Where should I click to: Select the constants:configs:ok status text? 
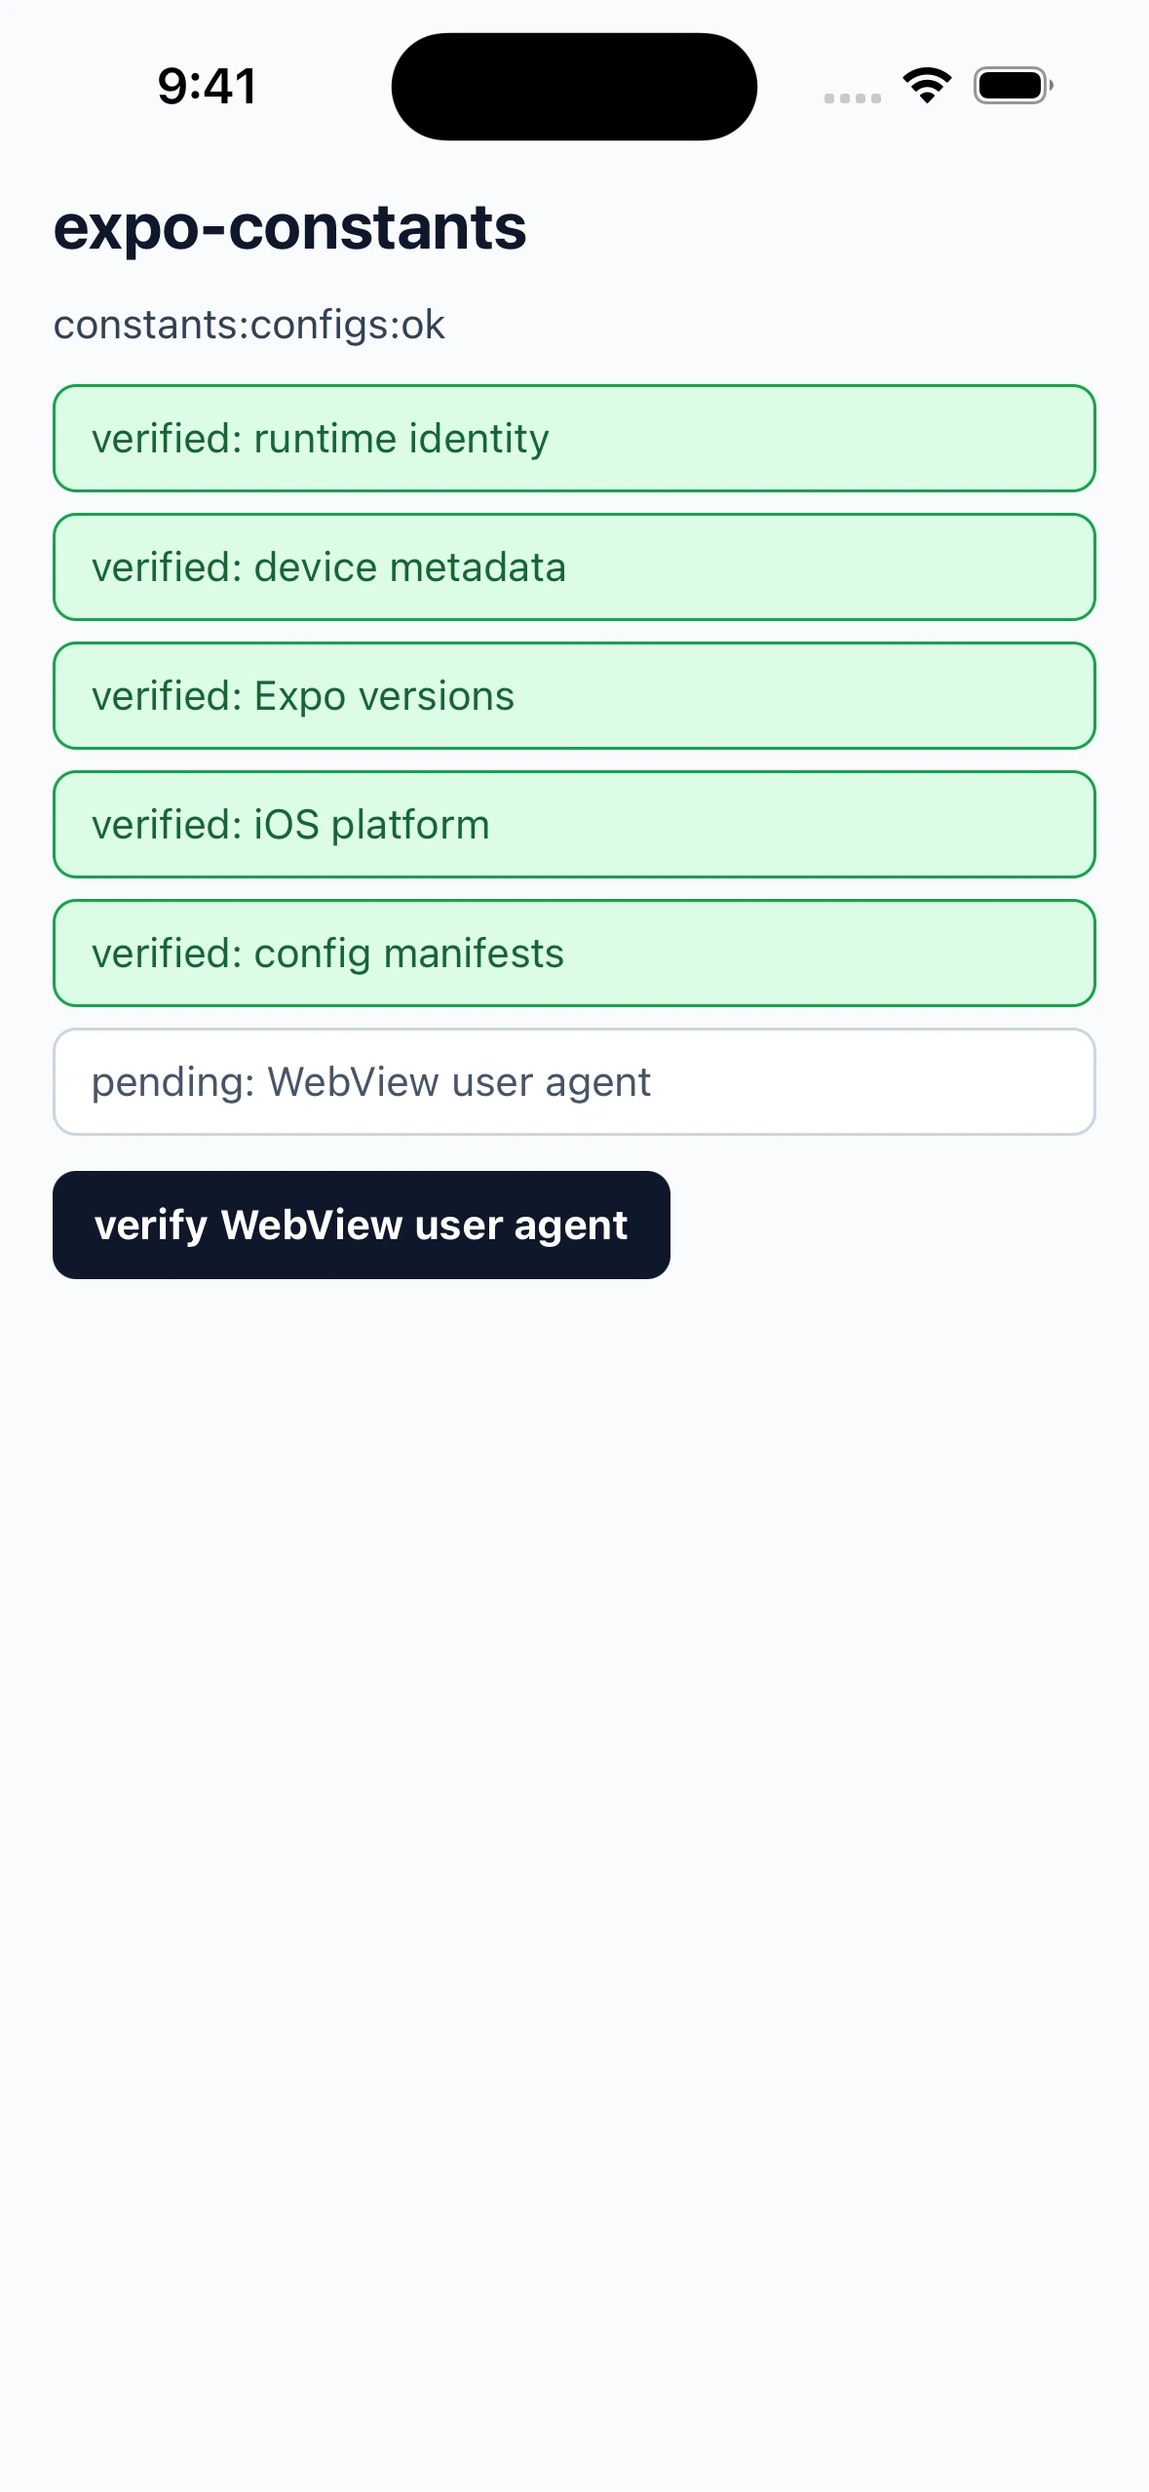coord(249,325)
